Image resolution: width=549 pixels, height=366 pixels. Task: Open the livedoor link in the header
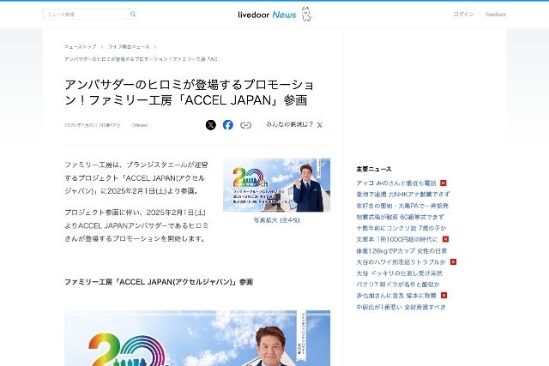tap(496, 15)
